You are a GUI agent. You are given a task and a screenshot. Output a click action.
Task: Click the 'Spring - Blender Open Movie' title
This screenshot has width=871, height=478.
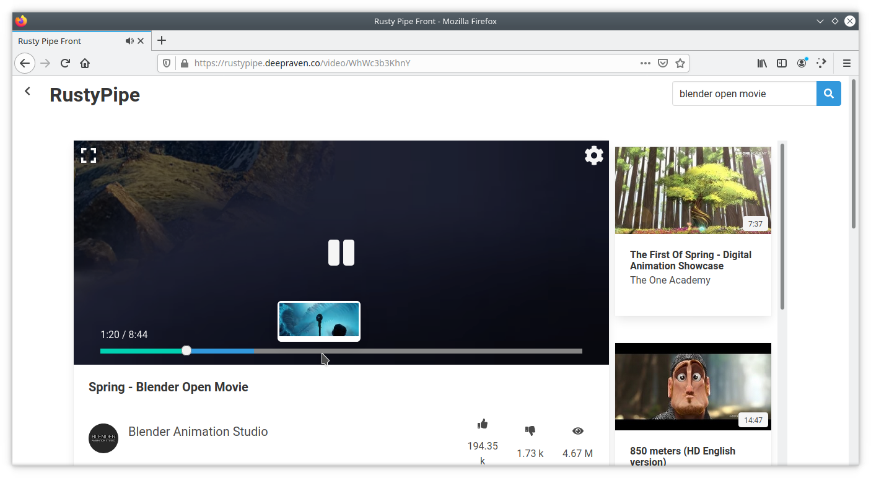(x=169, y=387)
